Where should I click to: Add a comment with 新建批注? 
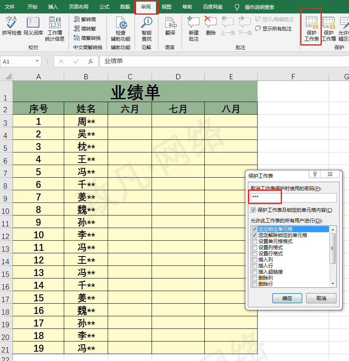[193, 29]
